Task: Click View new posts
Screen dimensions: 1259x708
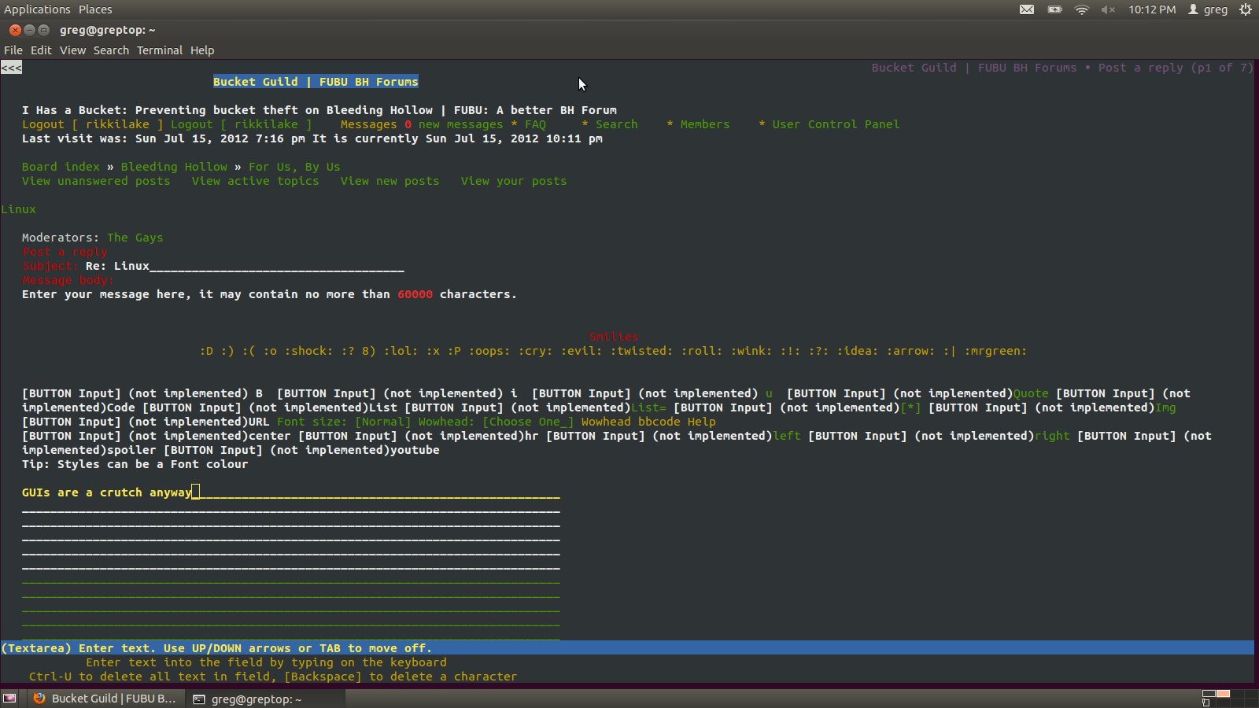Action: 390,181
